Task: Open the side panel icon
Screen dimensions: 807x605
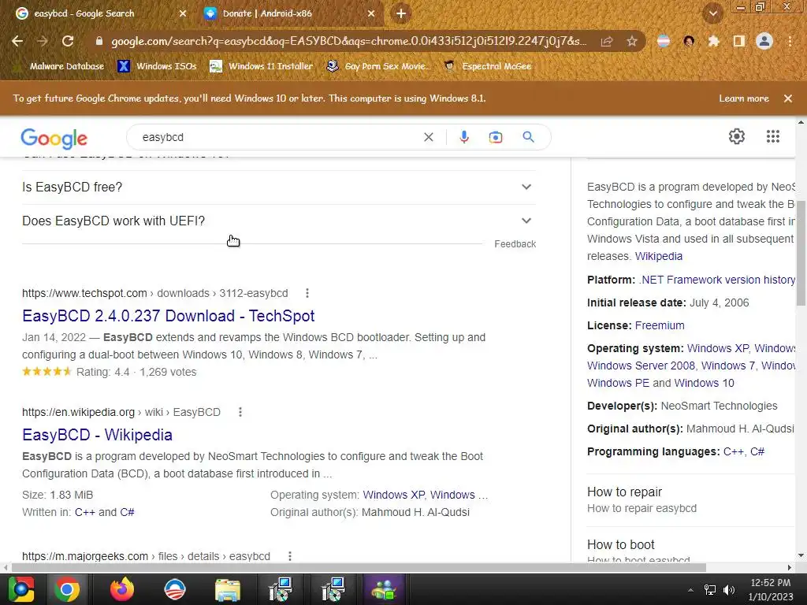Action: point(739,41)
